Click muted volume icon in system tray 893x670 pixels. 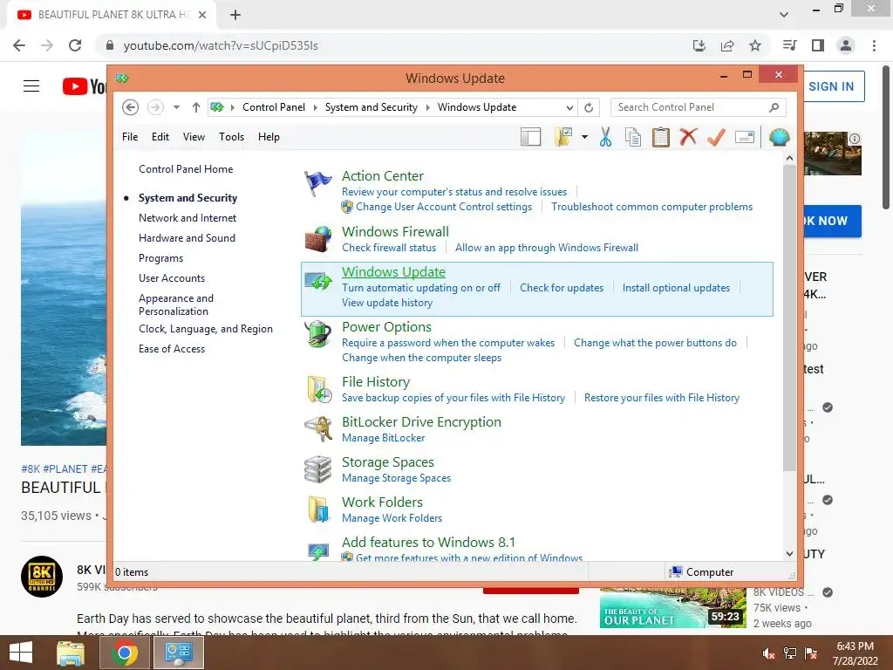click(x=768, y=653)
